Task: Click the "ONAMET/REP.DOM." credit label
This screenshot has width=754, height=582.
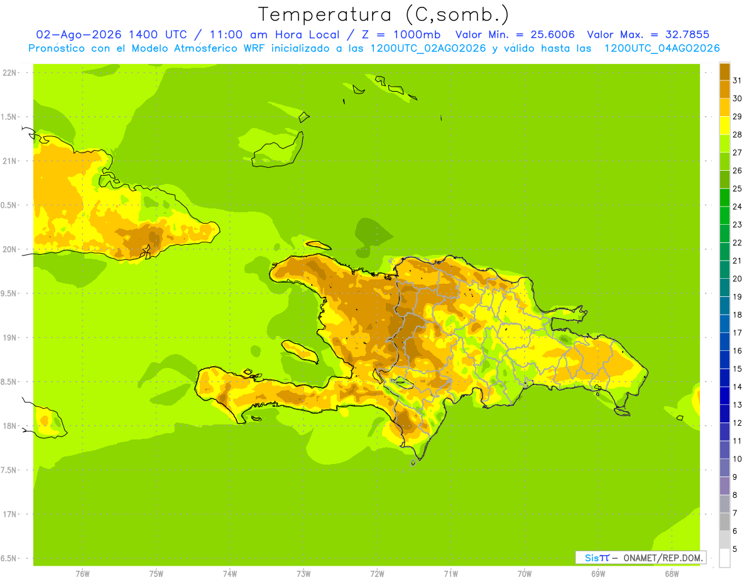Action: coord(664,558)
